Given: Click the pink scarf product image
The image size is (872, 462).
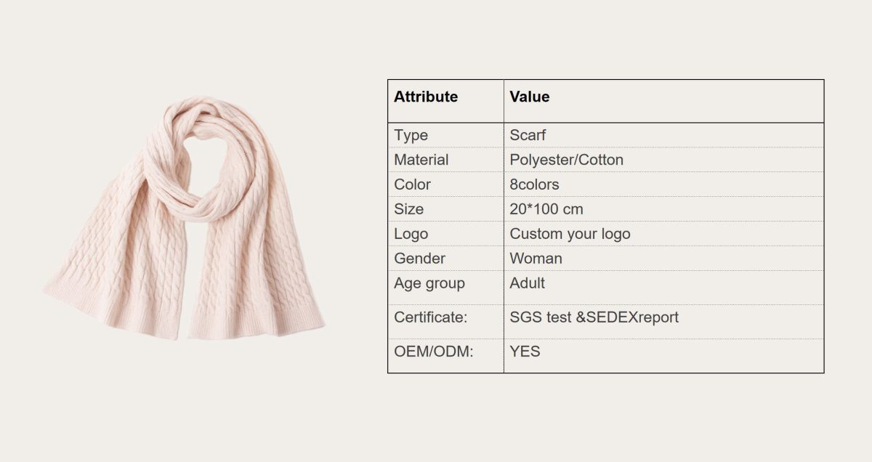Looking at the screenshot, I should tap(185, 218).
